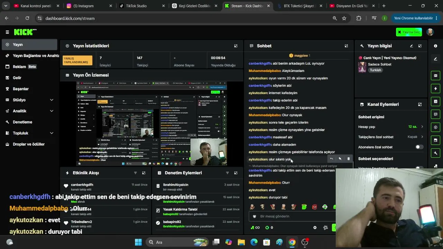Image resolution: width=443 pixels, height=249 pixels.
Task: Pin the 'olur sıkıntı yok' chat message
Action: (340, 159)
